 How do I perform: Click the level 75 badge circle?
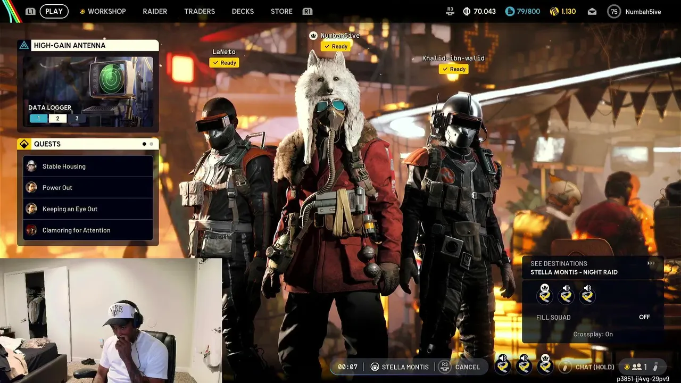614,12
